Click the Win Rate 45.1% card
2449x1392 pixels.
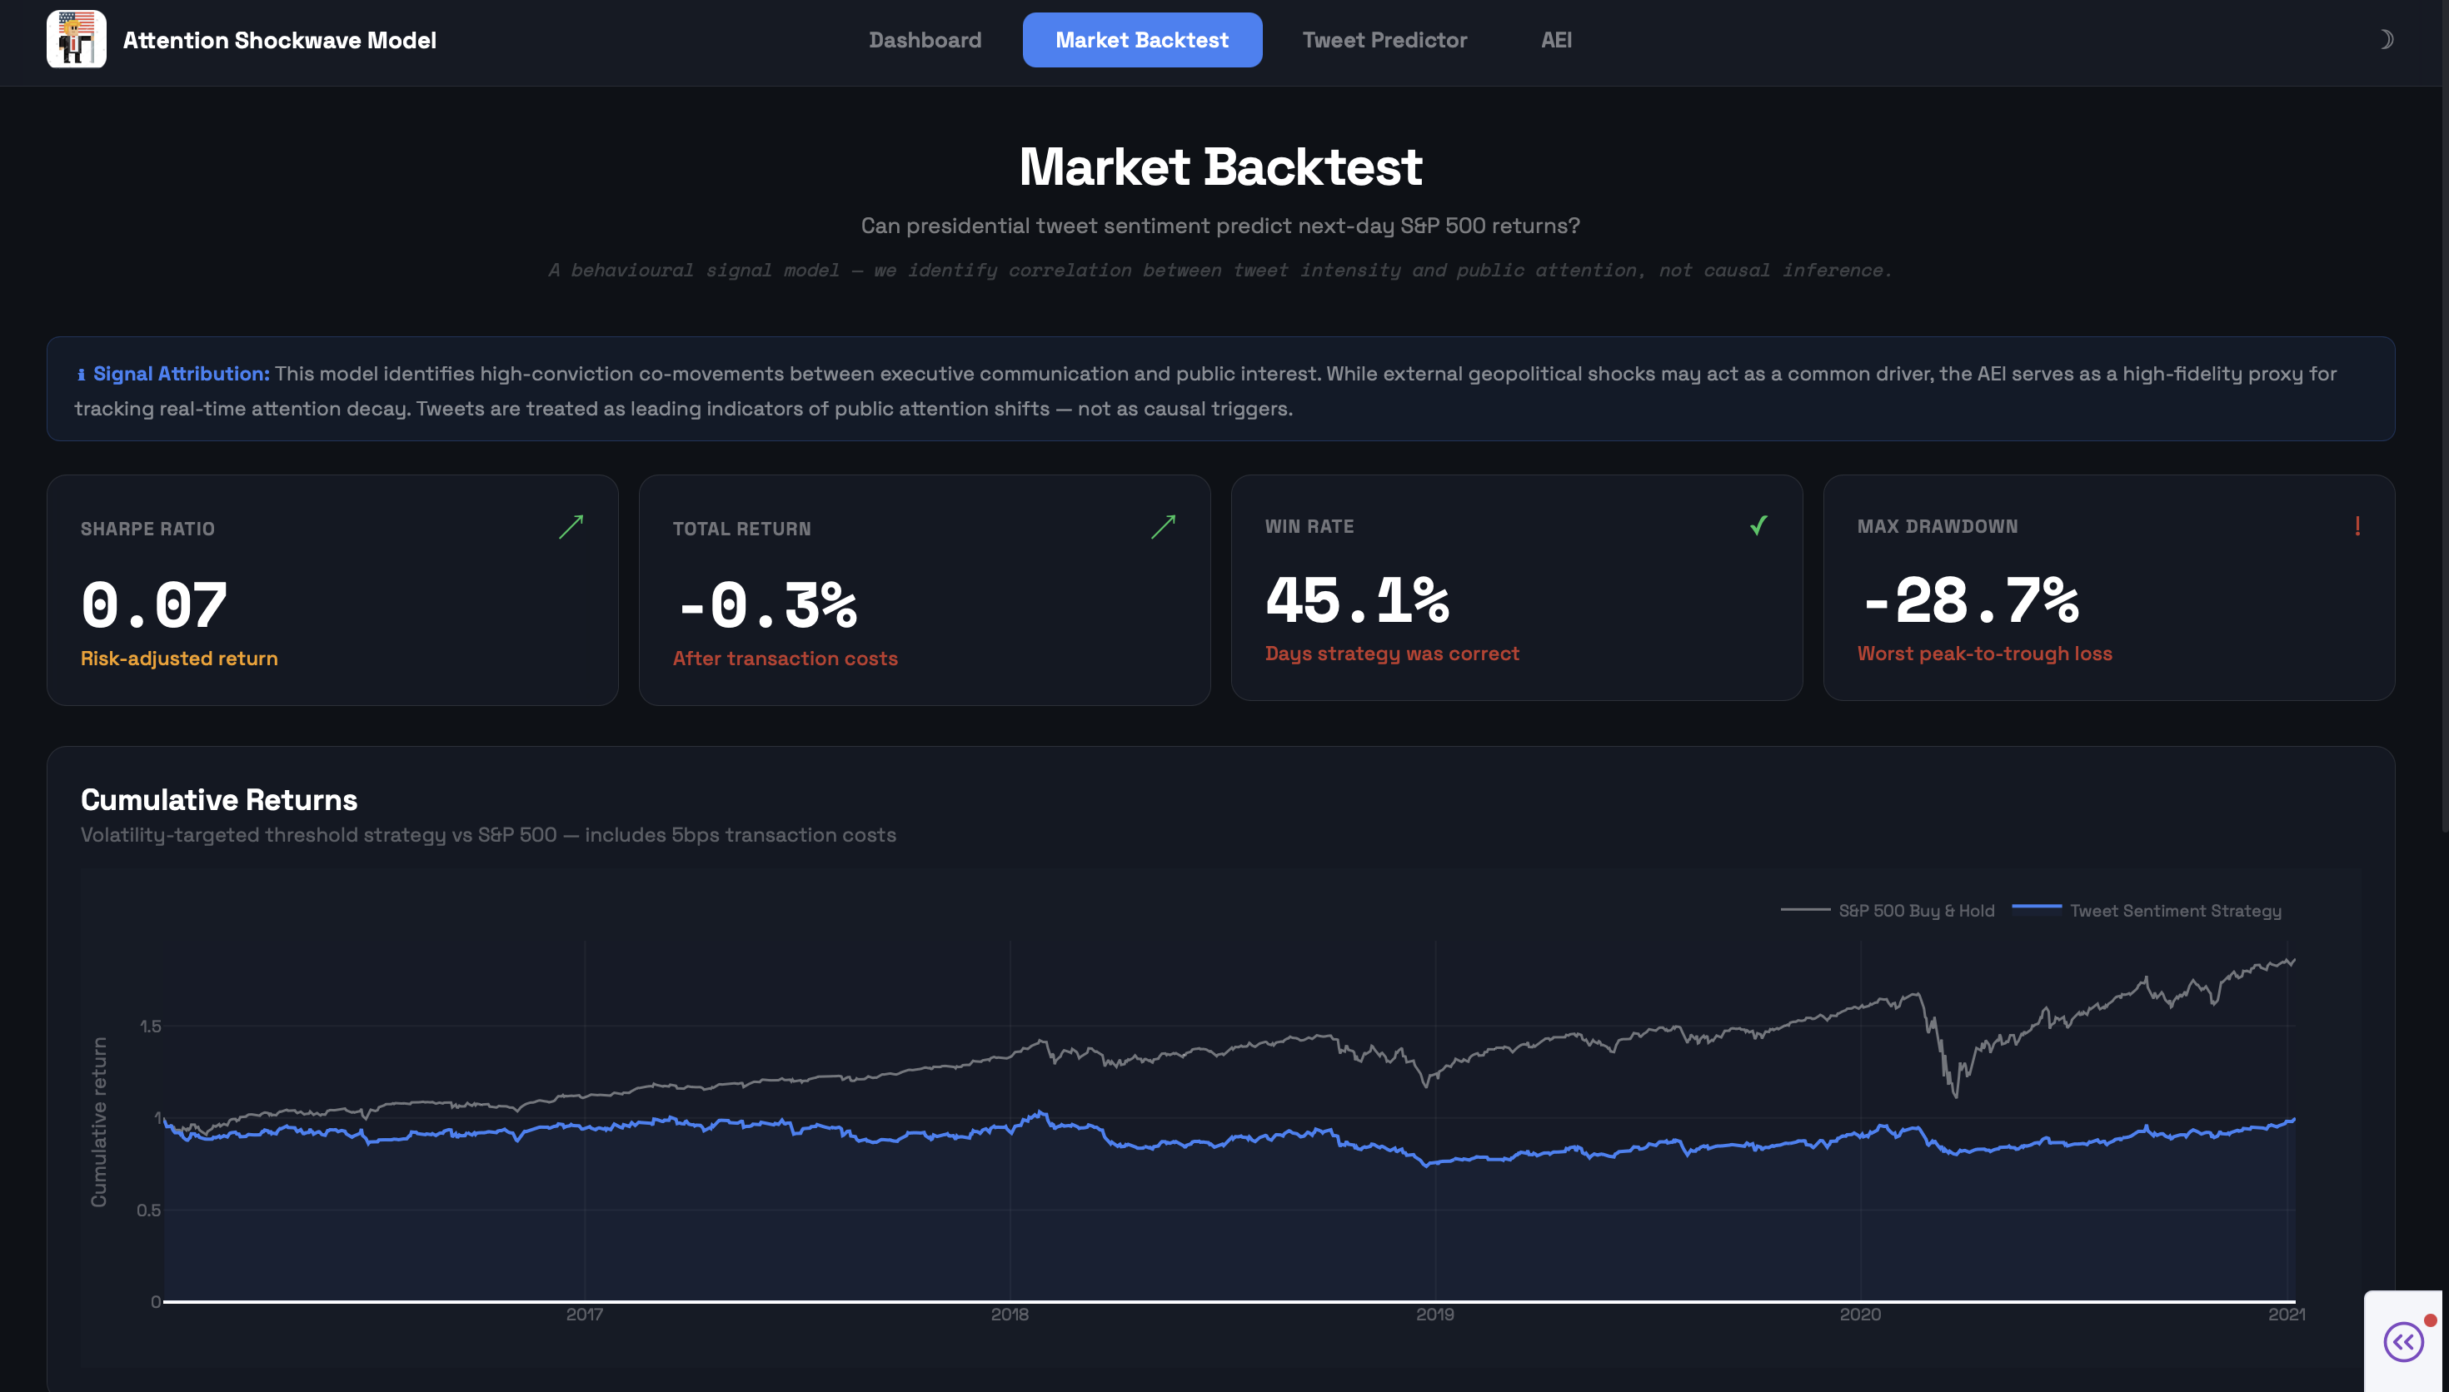coord(1516,588)
